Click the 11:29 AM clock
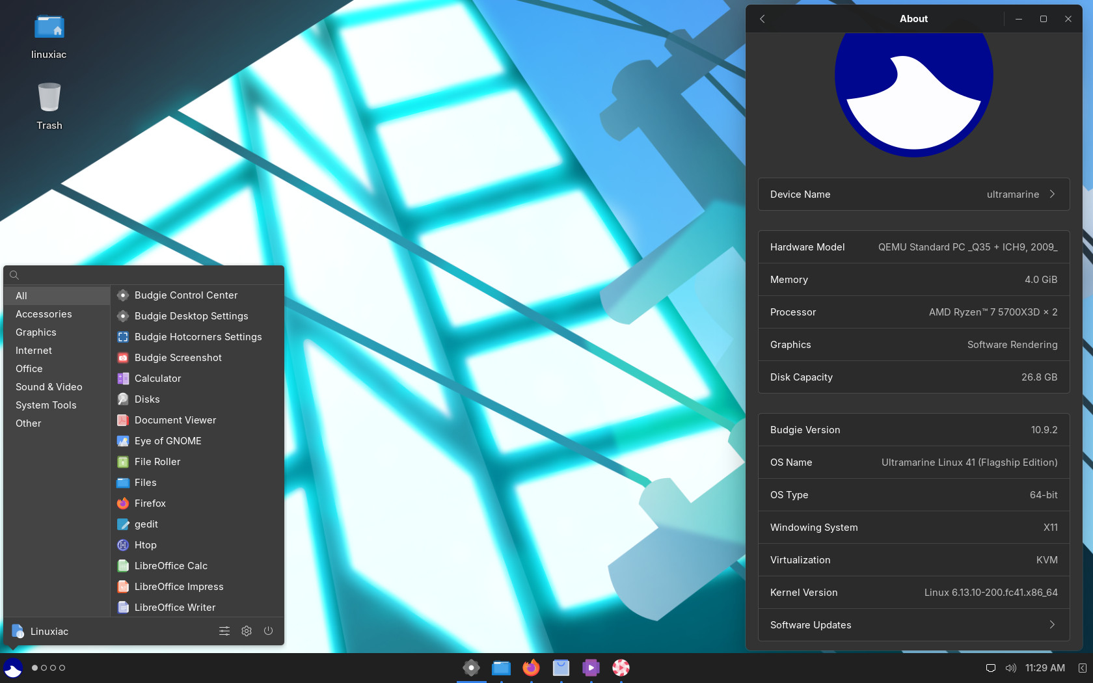The image size is (1093, 683). pyautogui.click(x=1045, y=668)
